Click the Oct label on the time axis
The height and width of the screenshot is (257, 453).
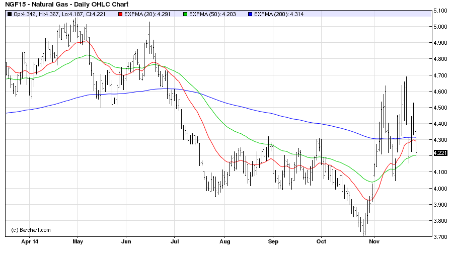(x=321, y=242)
